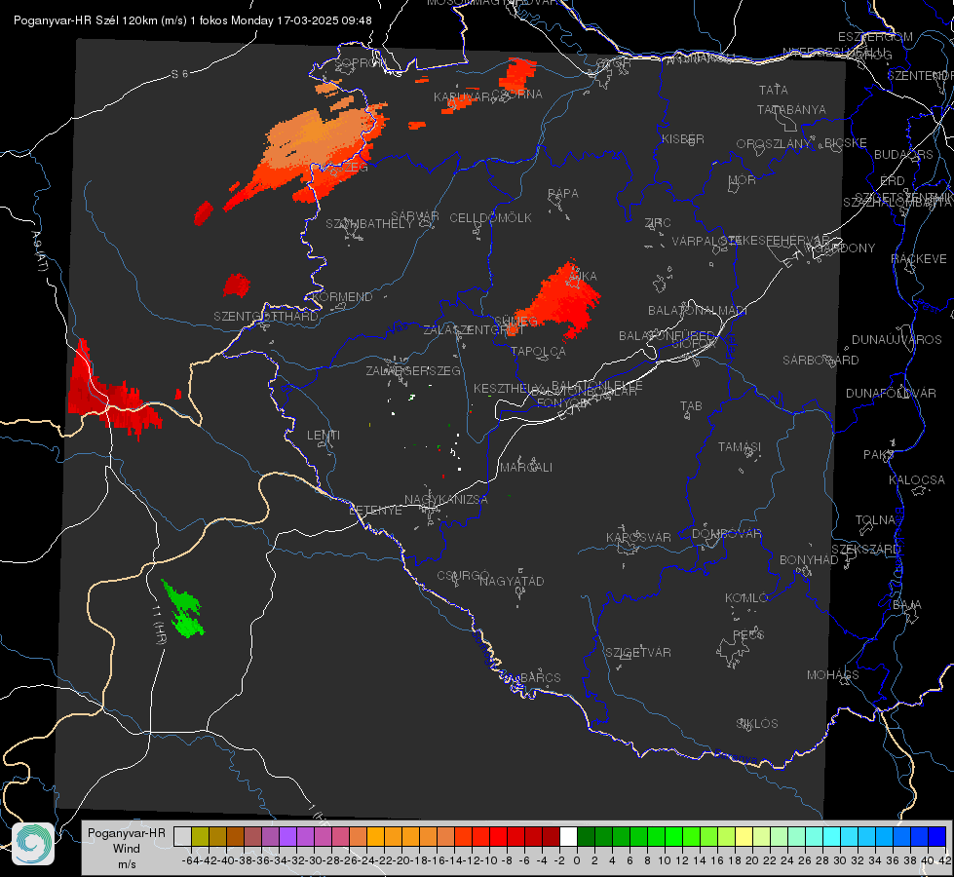This screenshot has width=954, height=877.
Task: Click the olive swatch after the gray one
Action: point(200,837)
